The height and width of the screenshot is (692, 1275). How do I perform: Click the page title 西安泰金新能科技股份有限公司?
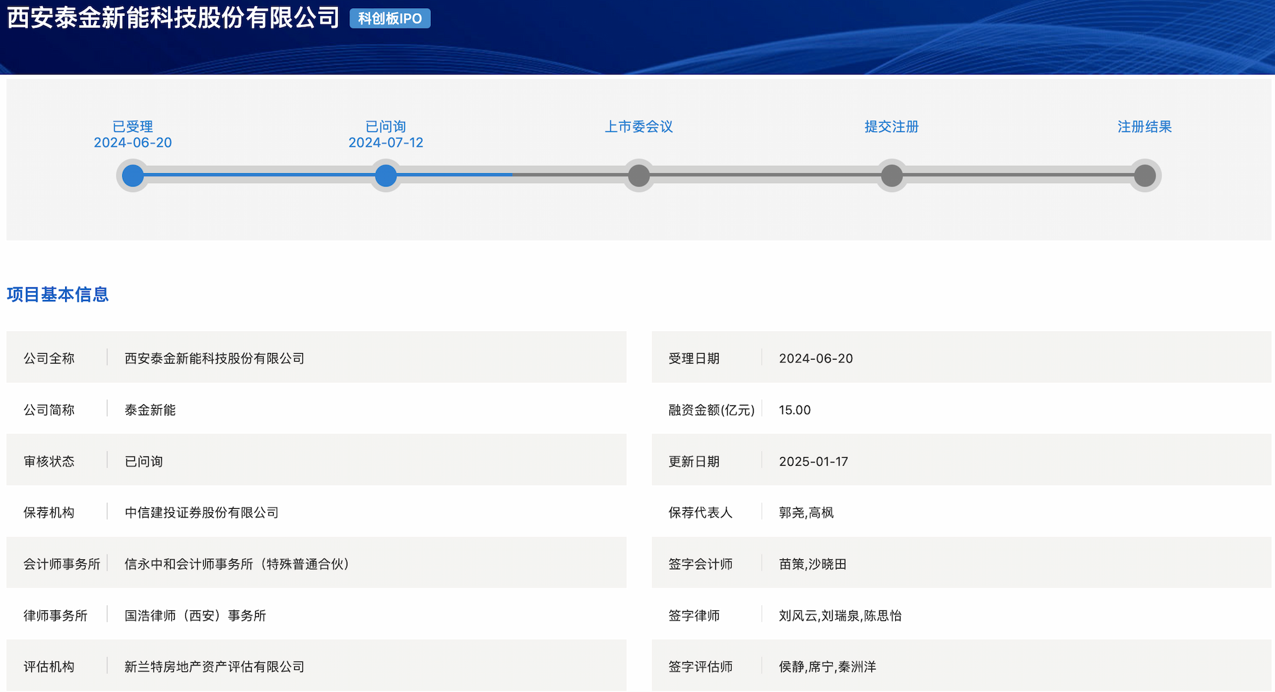173,18
